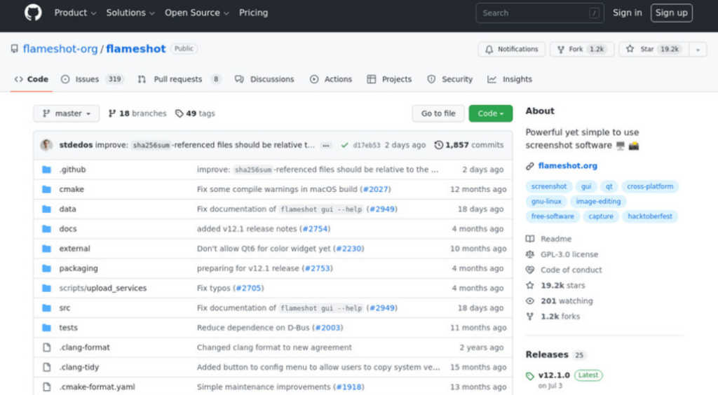Switch to the Discussions tab
Image resolution: width=718 pixels, height=395 pixels.
[x=264, y=79]
